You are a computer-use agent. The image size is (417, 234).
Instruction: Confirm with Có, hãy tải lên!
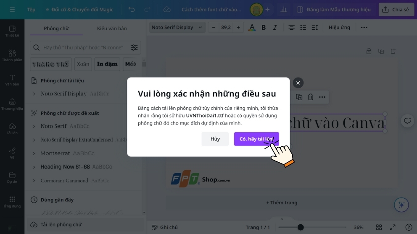pos(256,139)
